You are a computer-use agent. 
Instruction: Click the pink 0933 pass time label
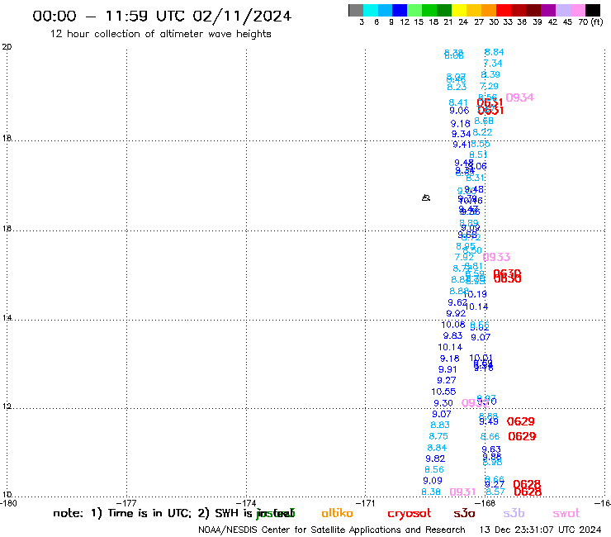[496, 257]
